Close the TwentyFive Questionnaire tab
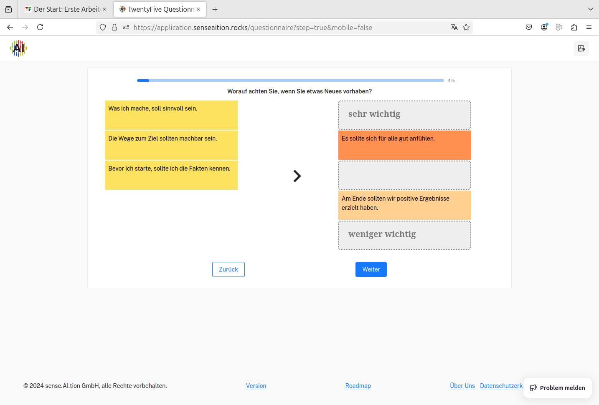599x405 pixels. [x=198, y=9]
